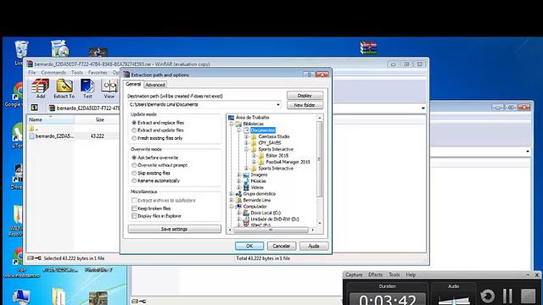Click the New folder button
Viewport: 543px width, 305px height.
pos(305,105)
